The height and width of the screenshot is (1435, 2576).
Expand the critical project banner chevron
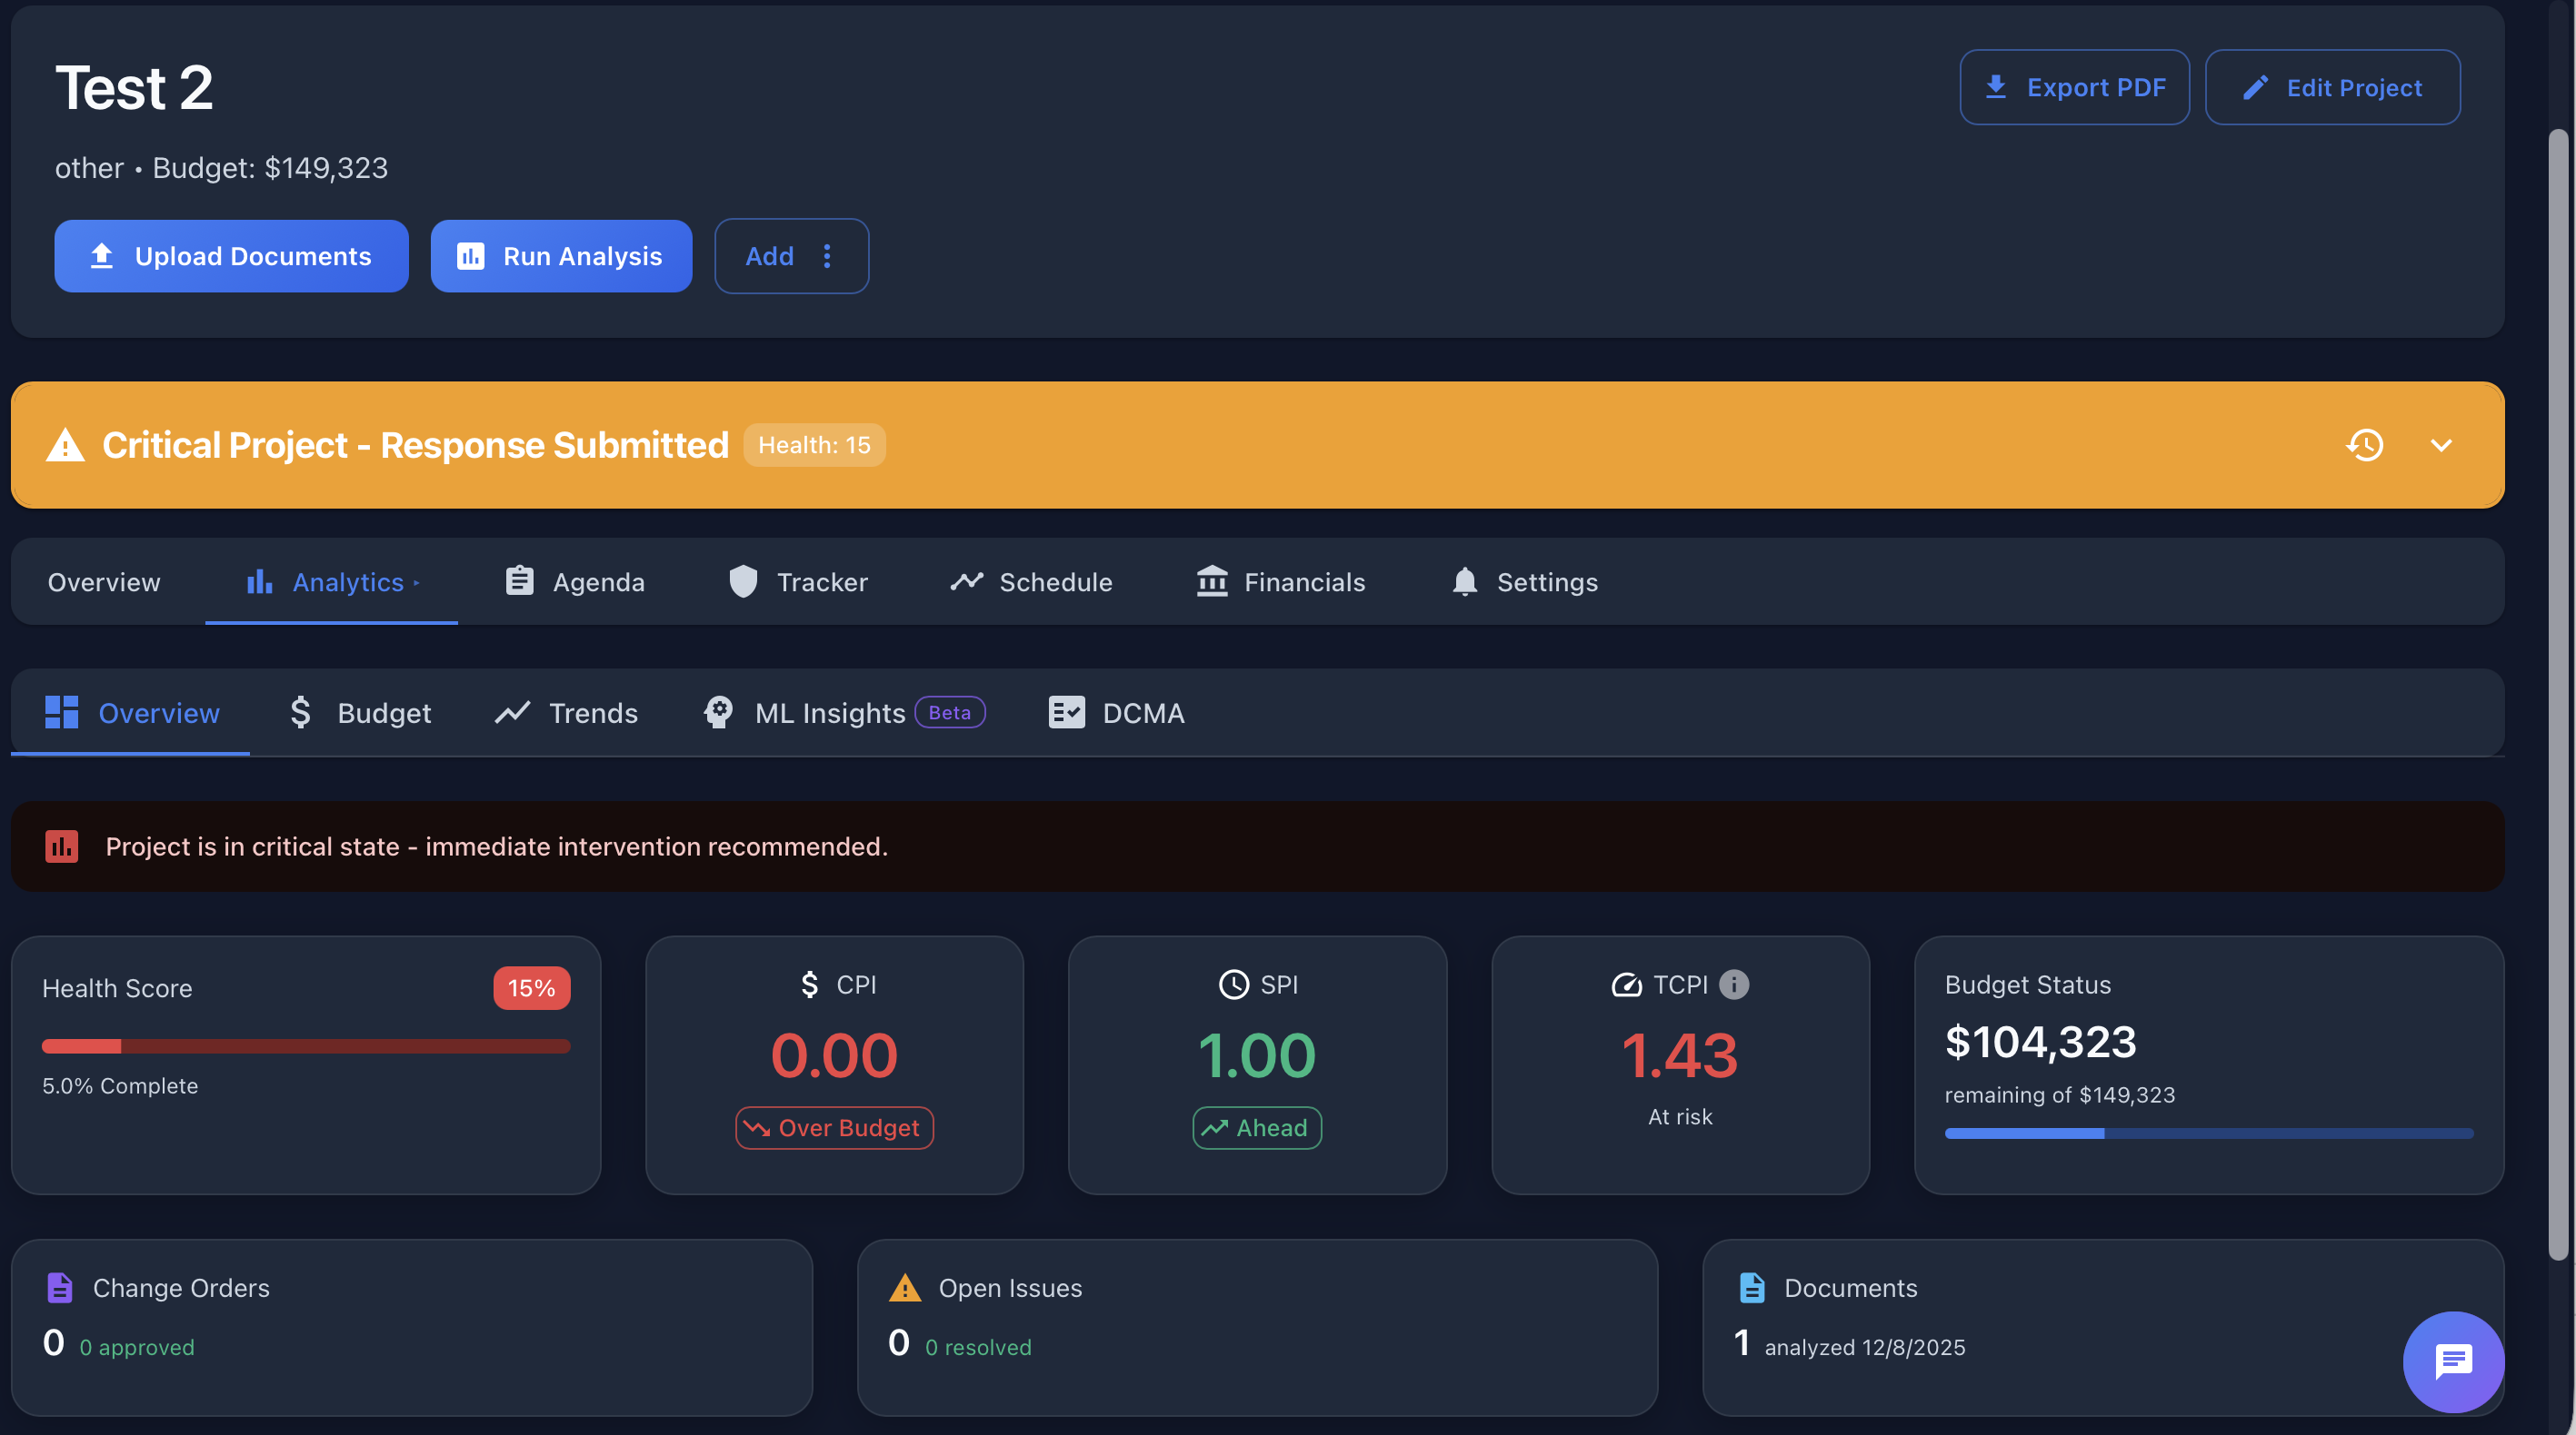click(2441, 446)
